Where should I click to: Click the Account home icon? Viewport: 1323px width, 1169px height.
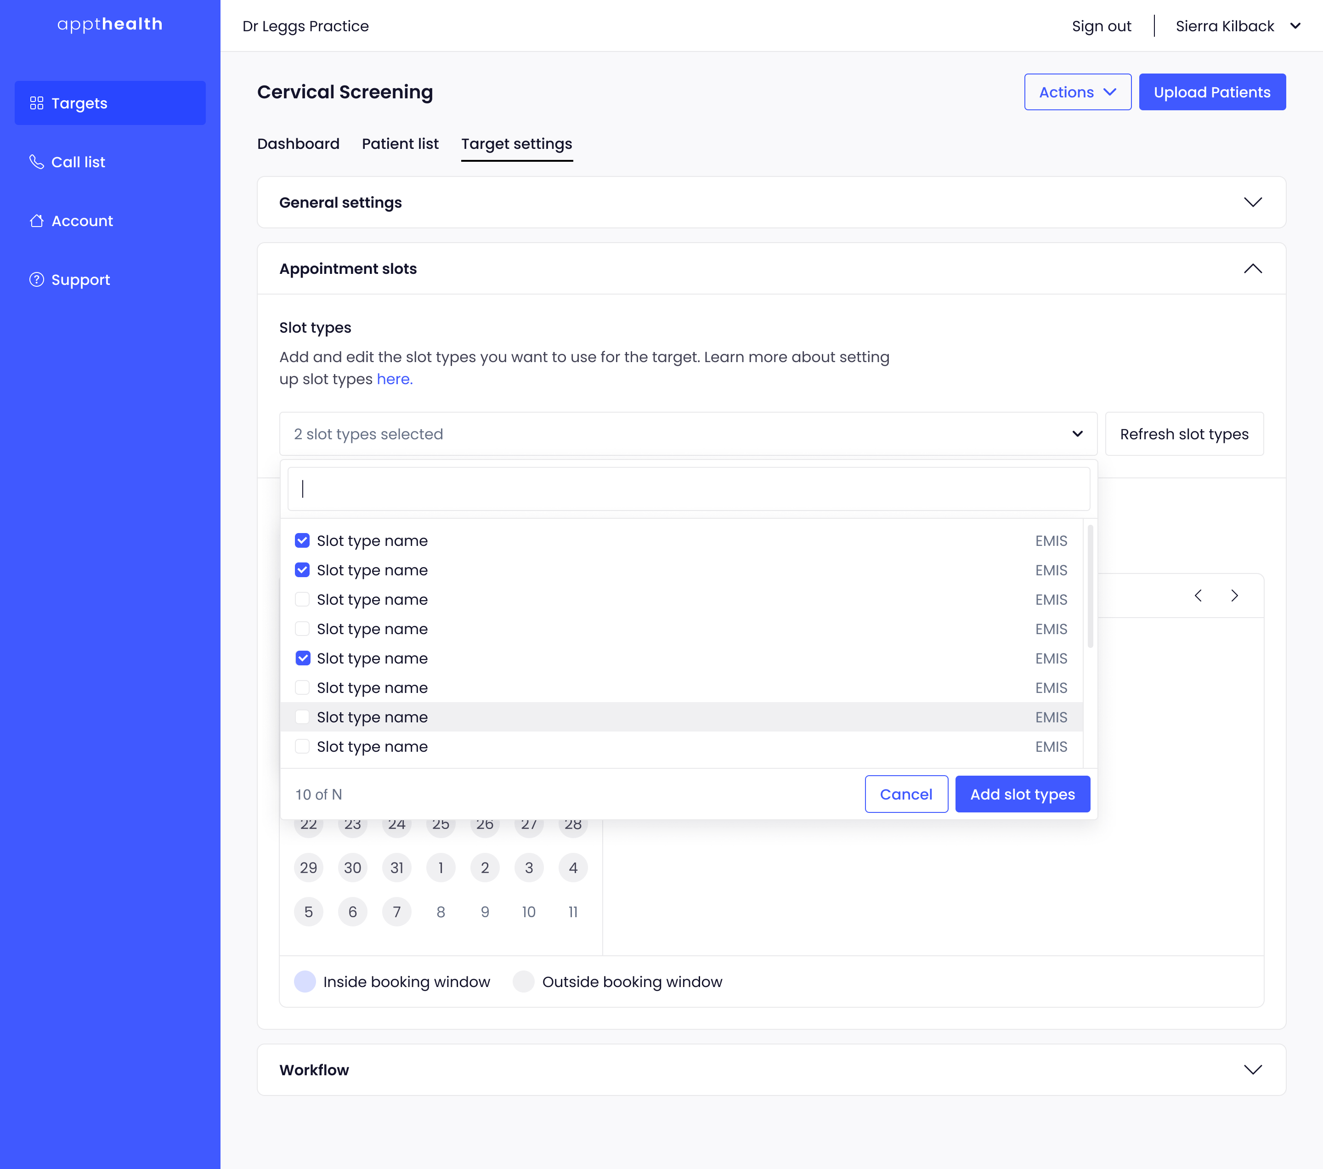point(36,221)
